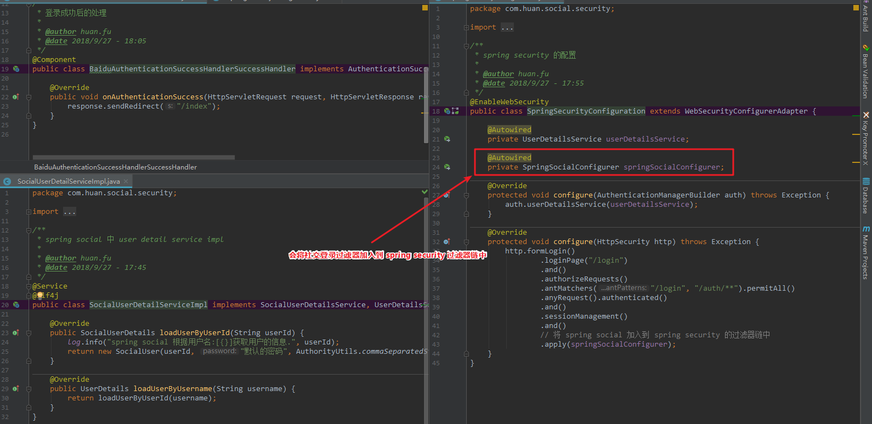
Task: Click override gutter icon beside configure(HttpSecurity) method
Action: 446,242
